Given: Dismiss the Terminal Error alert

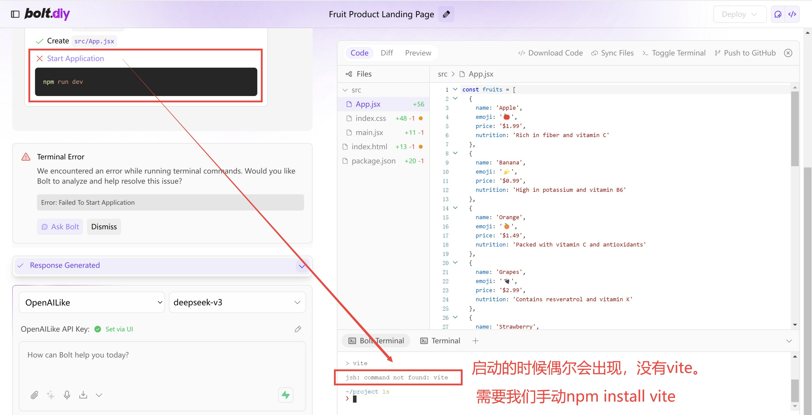Looking at the screenshot, I should coord(104,227).
